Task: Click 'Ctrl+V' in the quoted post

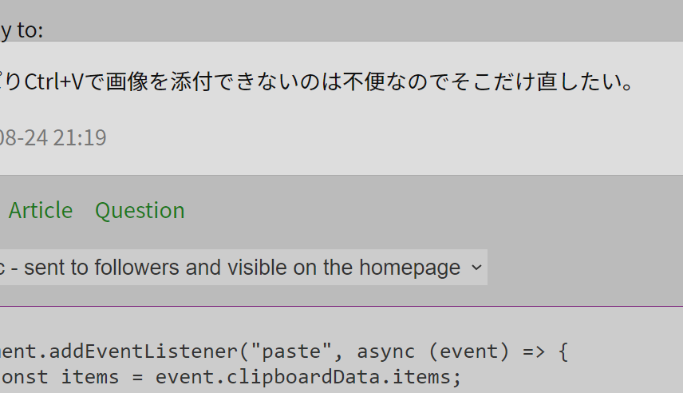Action: (x=53, y=82)
